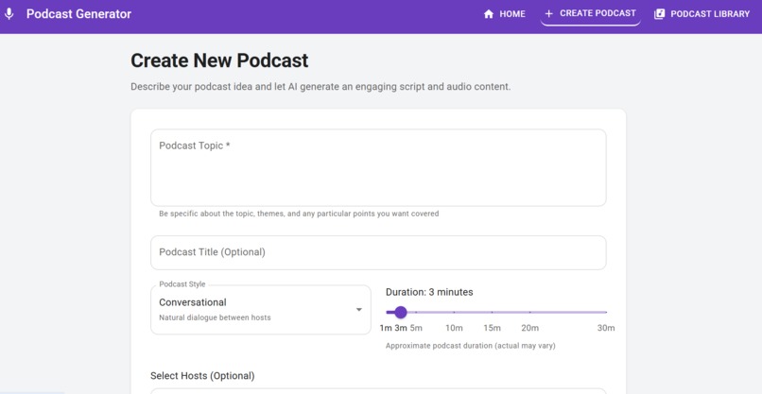Click the Podcast Generator title link

point(78,13)
